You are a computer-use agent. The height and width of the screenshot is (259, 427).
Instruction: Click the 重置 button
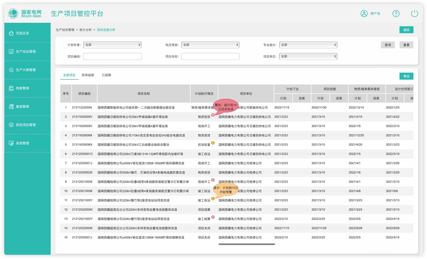point(406,45)
